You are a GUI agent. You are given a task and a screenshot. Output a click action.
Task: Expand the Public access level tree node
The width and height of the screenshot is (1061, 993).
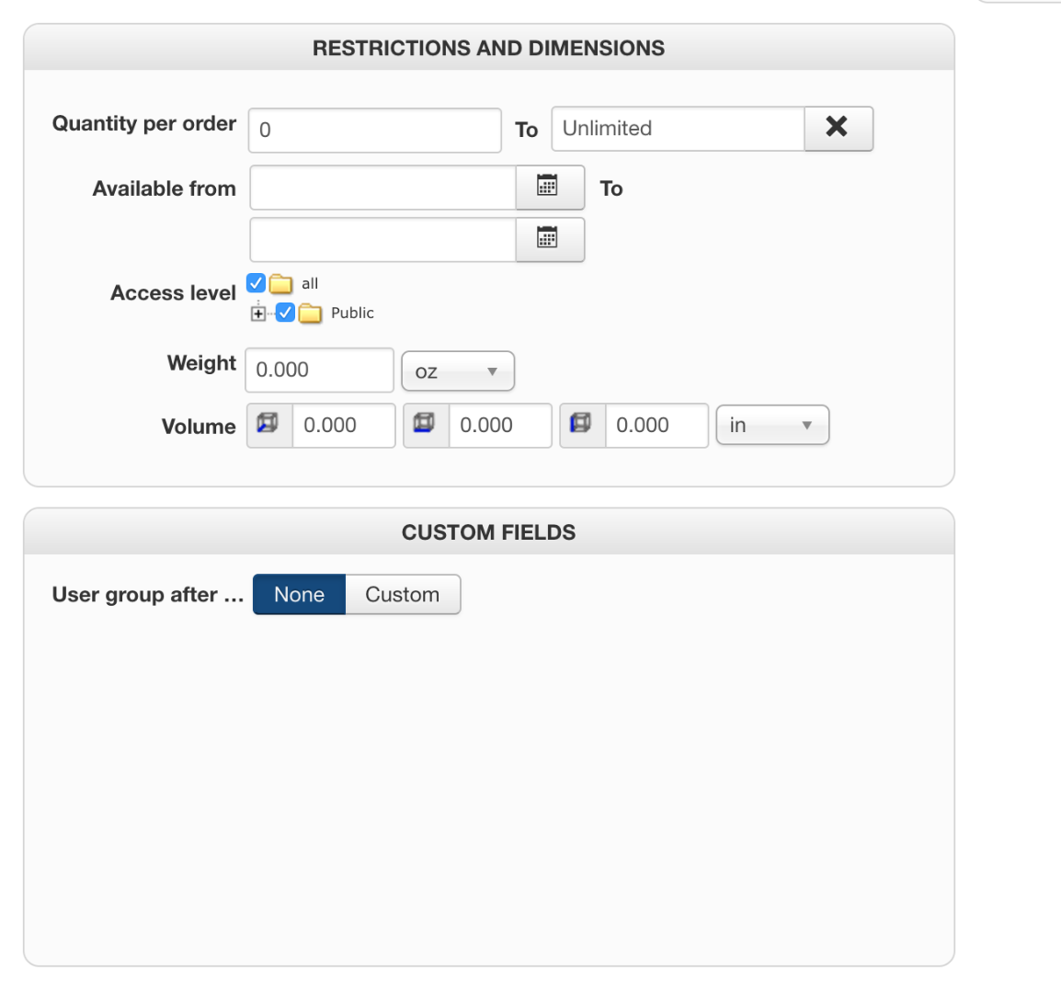click(x=258, y=314)
